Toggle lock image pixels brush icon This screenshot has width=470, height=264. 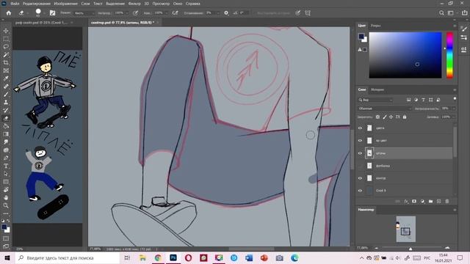[x=385, y=117]
